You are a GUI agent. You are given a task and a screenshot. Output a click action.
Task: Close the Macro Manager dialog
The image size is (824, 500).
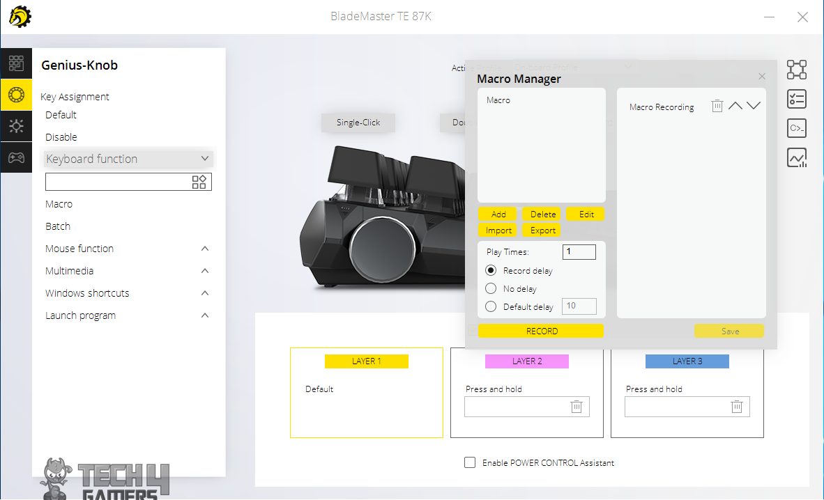[762, 77]
